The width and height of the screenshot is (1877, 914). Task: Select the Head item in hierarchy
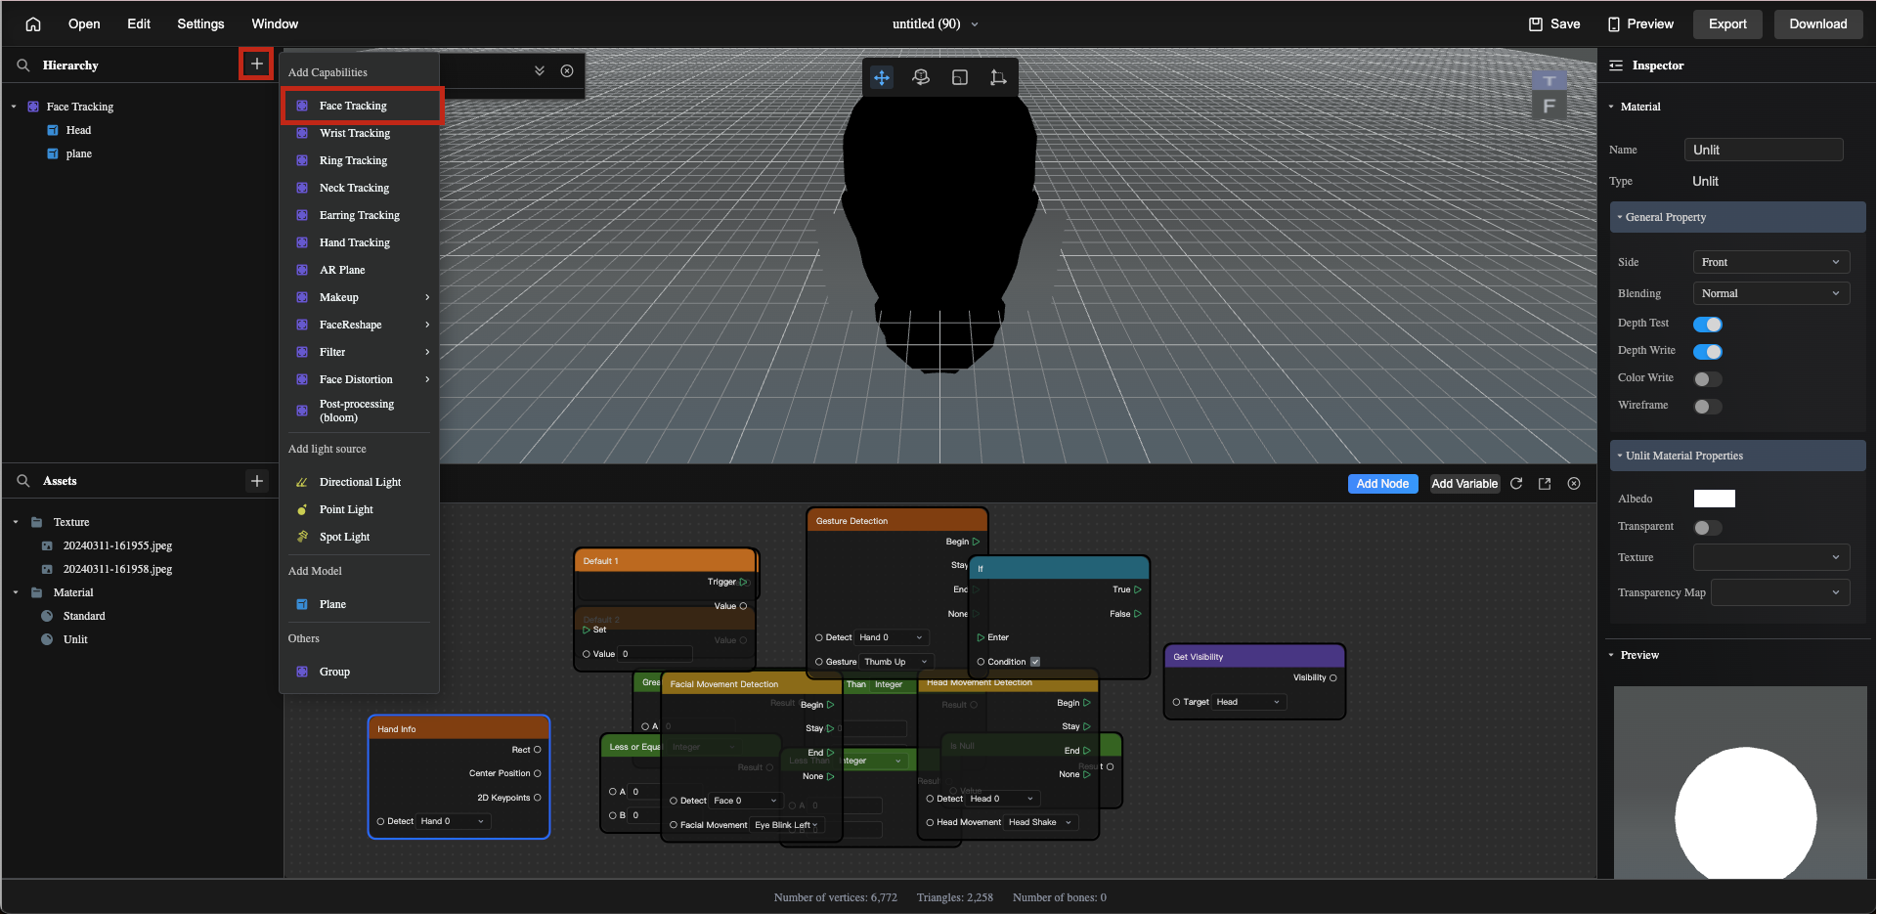pyautogui.click(x=78, y=130)
